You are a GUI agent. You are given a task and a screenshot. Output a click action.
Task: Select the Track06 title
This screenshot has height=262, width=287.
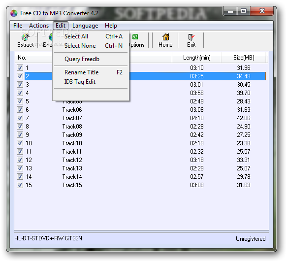[x=72, y=110]
